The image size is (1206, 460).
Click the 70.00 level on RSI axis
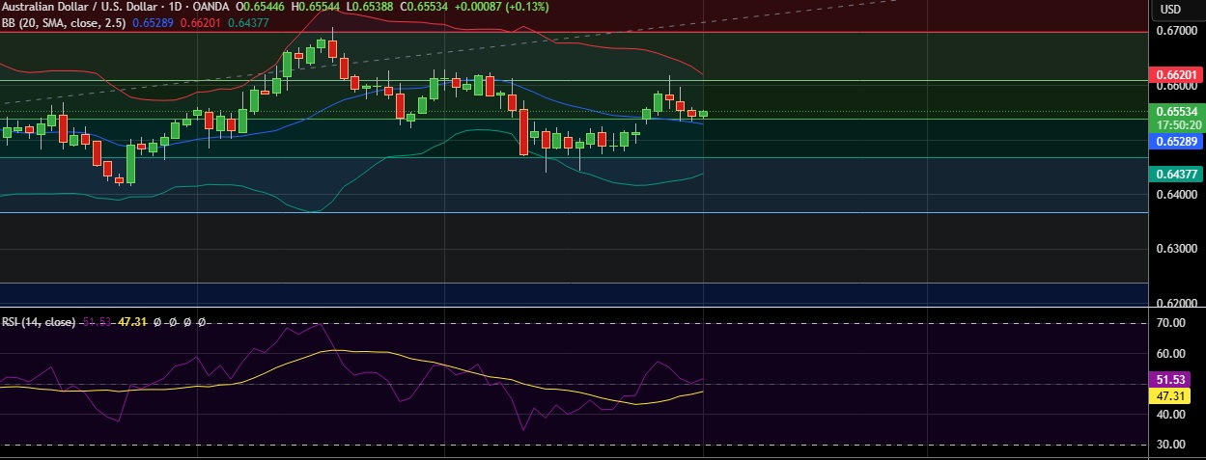coord(1169,324)
